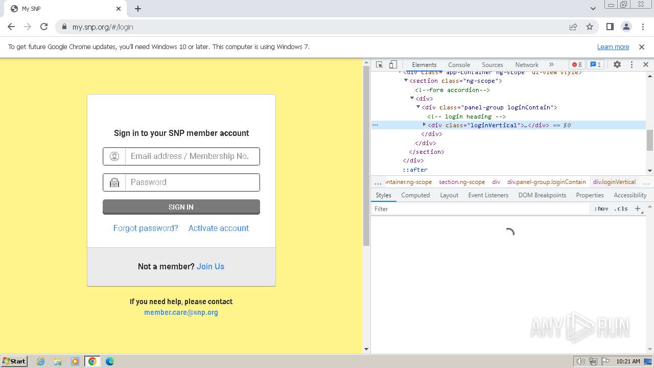Open Chrome tab search dropdown

click(x=593, y=9)
